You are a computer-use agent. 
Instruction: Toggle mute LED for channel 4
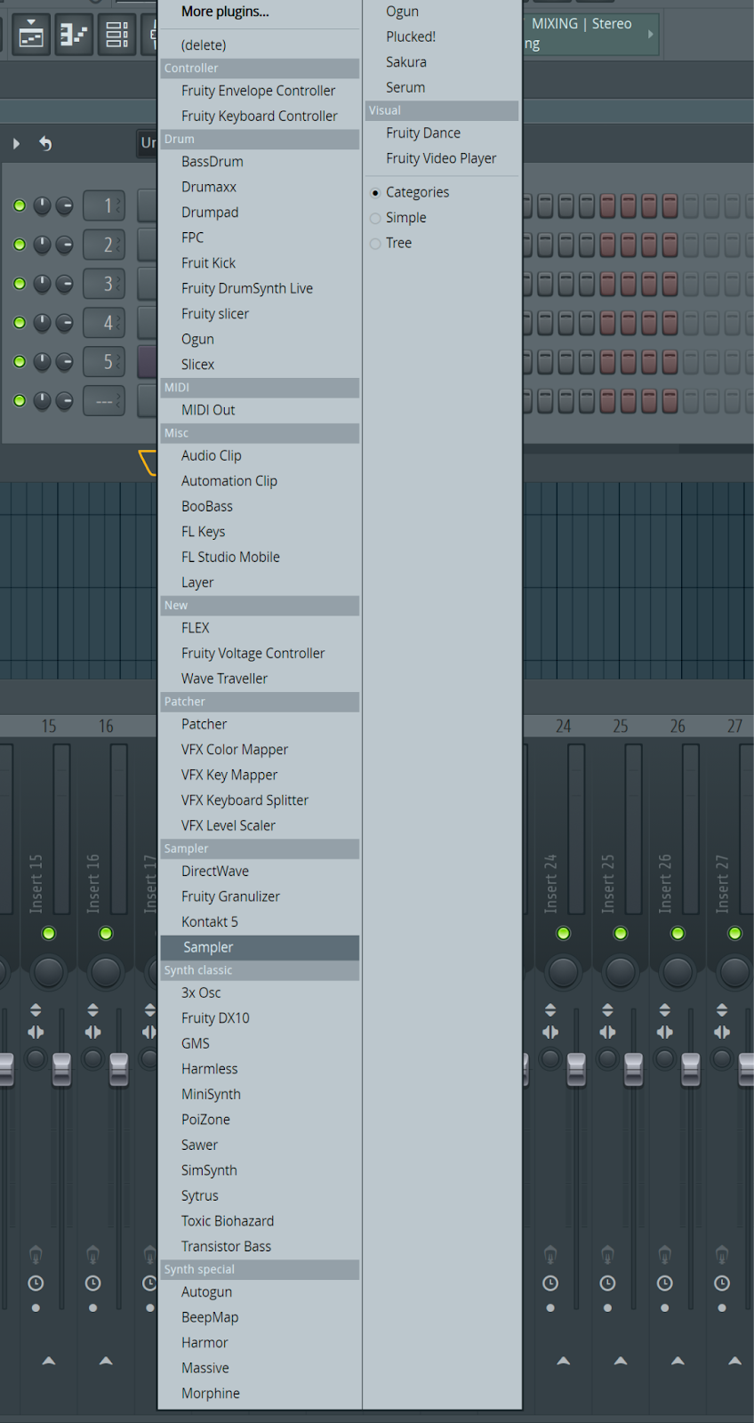pyautogui.click(x=20, y=323)
